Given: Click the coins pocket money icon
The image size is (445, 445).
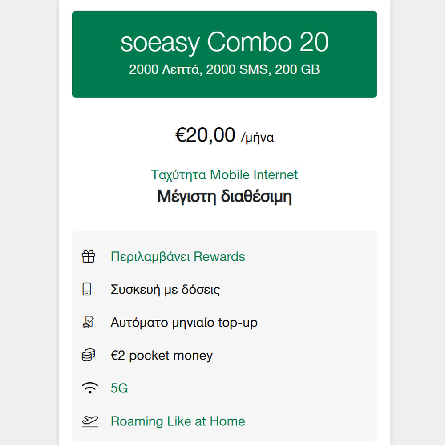Looking at the screenshot, I should click(89, 356).
